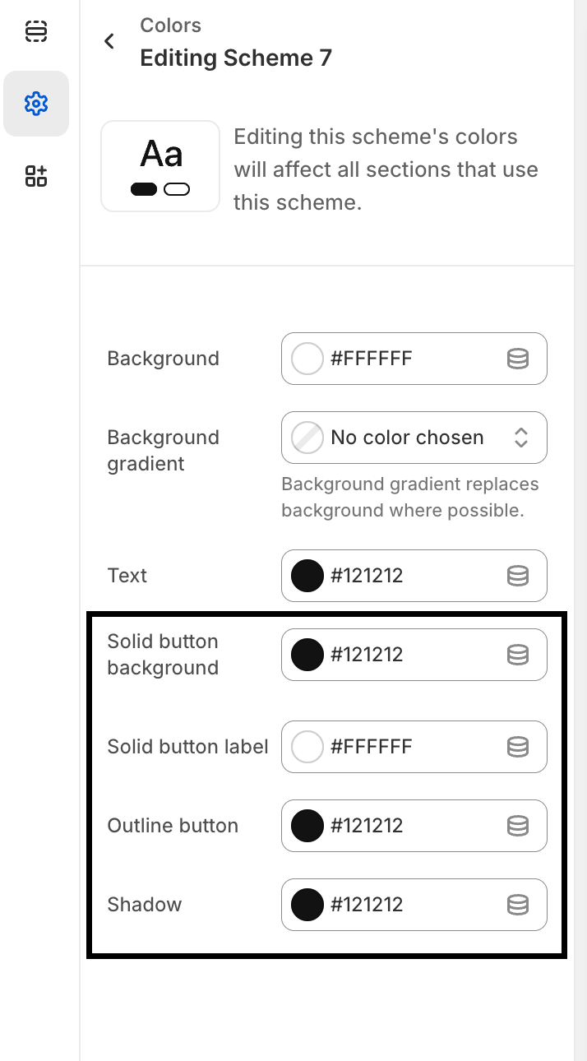Image resolution: width=587 pixels, height=1061 pixels.
Task: Click dynamic source icon for Text color
Action: pos(517,576)
